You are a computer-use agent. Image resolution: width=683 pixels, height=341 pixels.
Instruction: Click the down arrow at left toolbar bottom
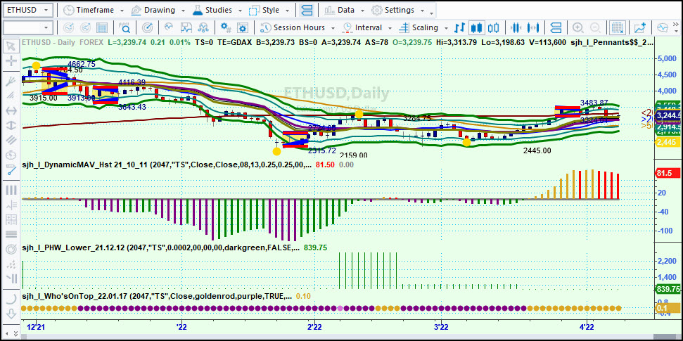click(x=11, y=313)
